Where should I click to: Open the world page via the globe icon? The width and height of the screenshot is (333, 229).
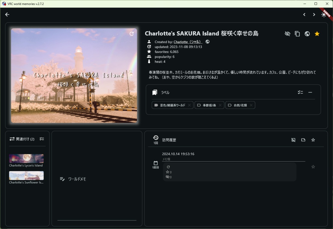[x=307, y=34]
